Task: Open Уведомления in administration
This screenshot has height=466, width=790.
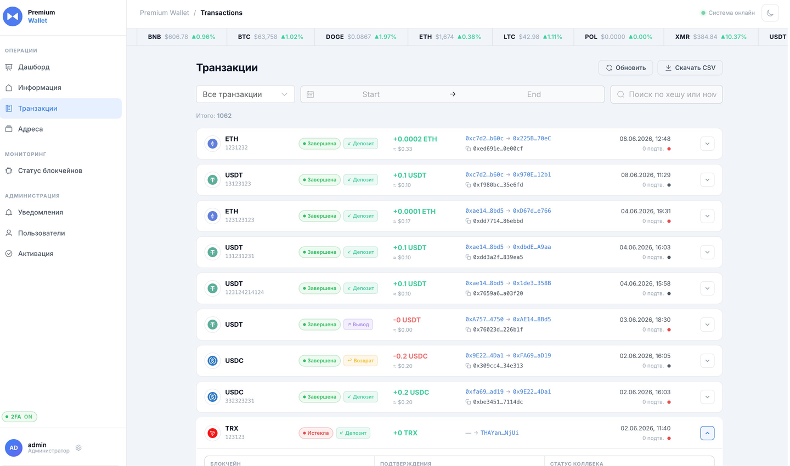Action: pos(61,212)
